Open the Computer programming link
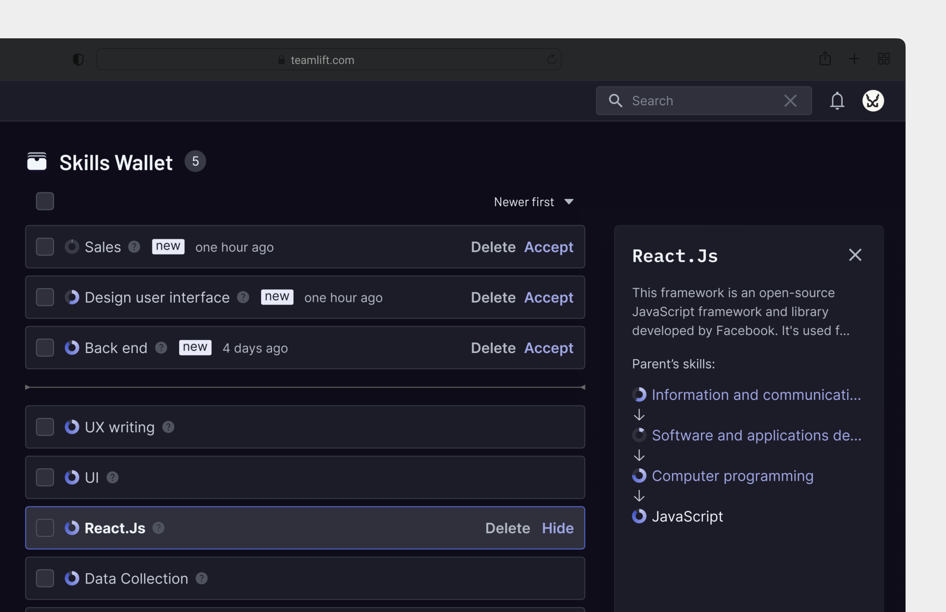 coord(732,476)
